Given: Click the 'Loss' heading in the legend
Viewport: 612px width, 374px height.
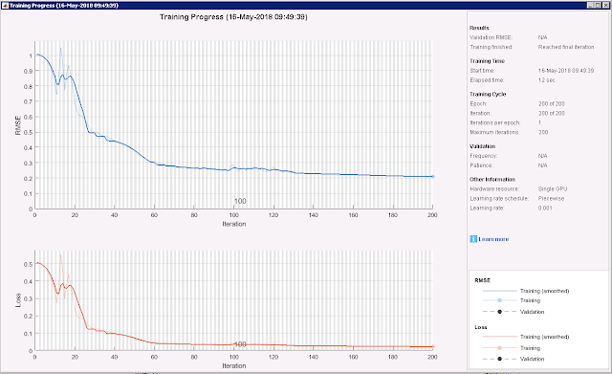Looking at the screenshot, I should [x=481, y=327].
